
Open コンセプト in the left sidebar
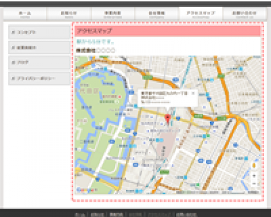(40, 32)
